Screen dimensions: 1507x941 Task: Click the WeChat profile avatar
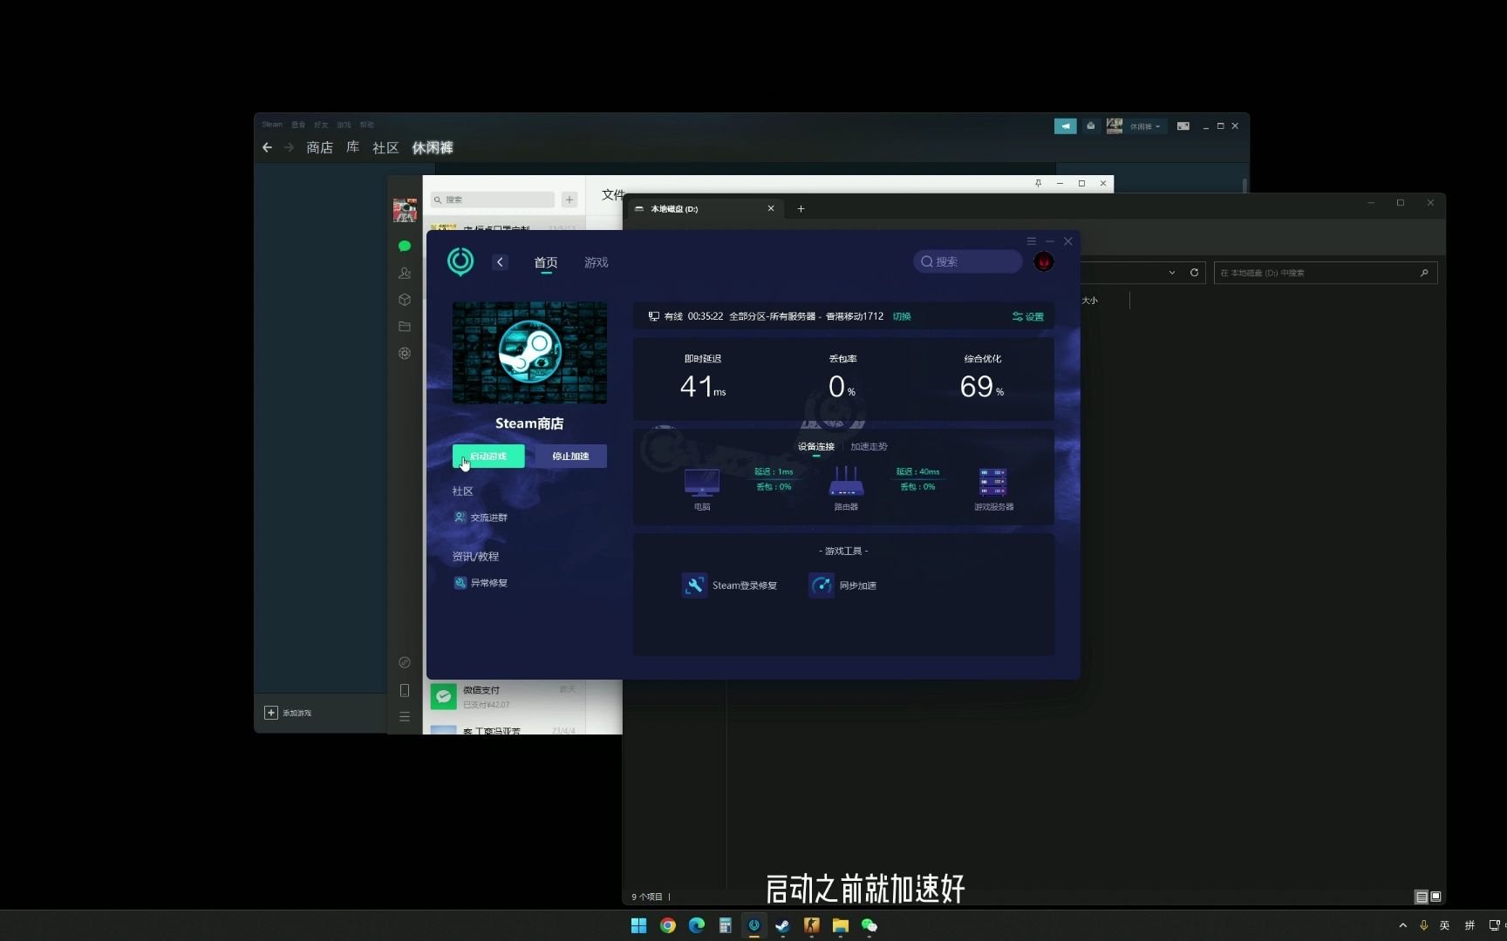coord(405,210)
